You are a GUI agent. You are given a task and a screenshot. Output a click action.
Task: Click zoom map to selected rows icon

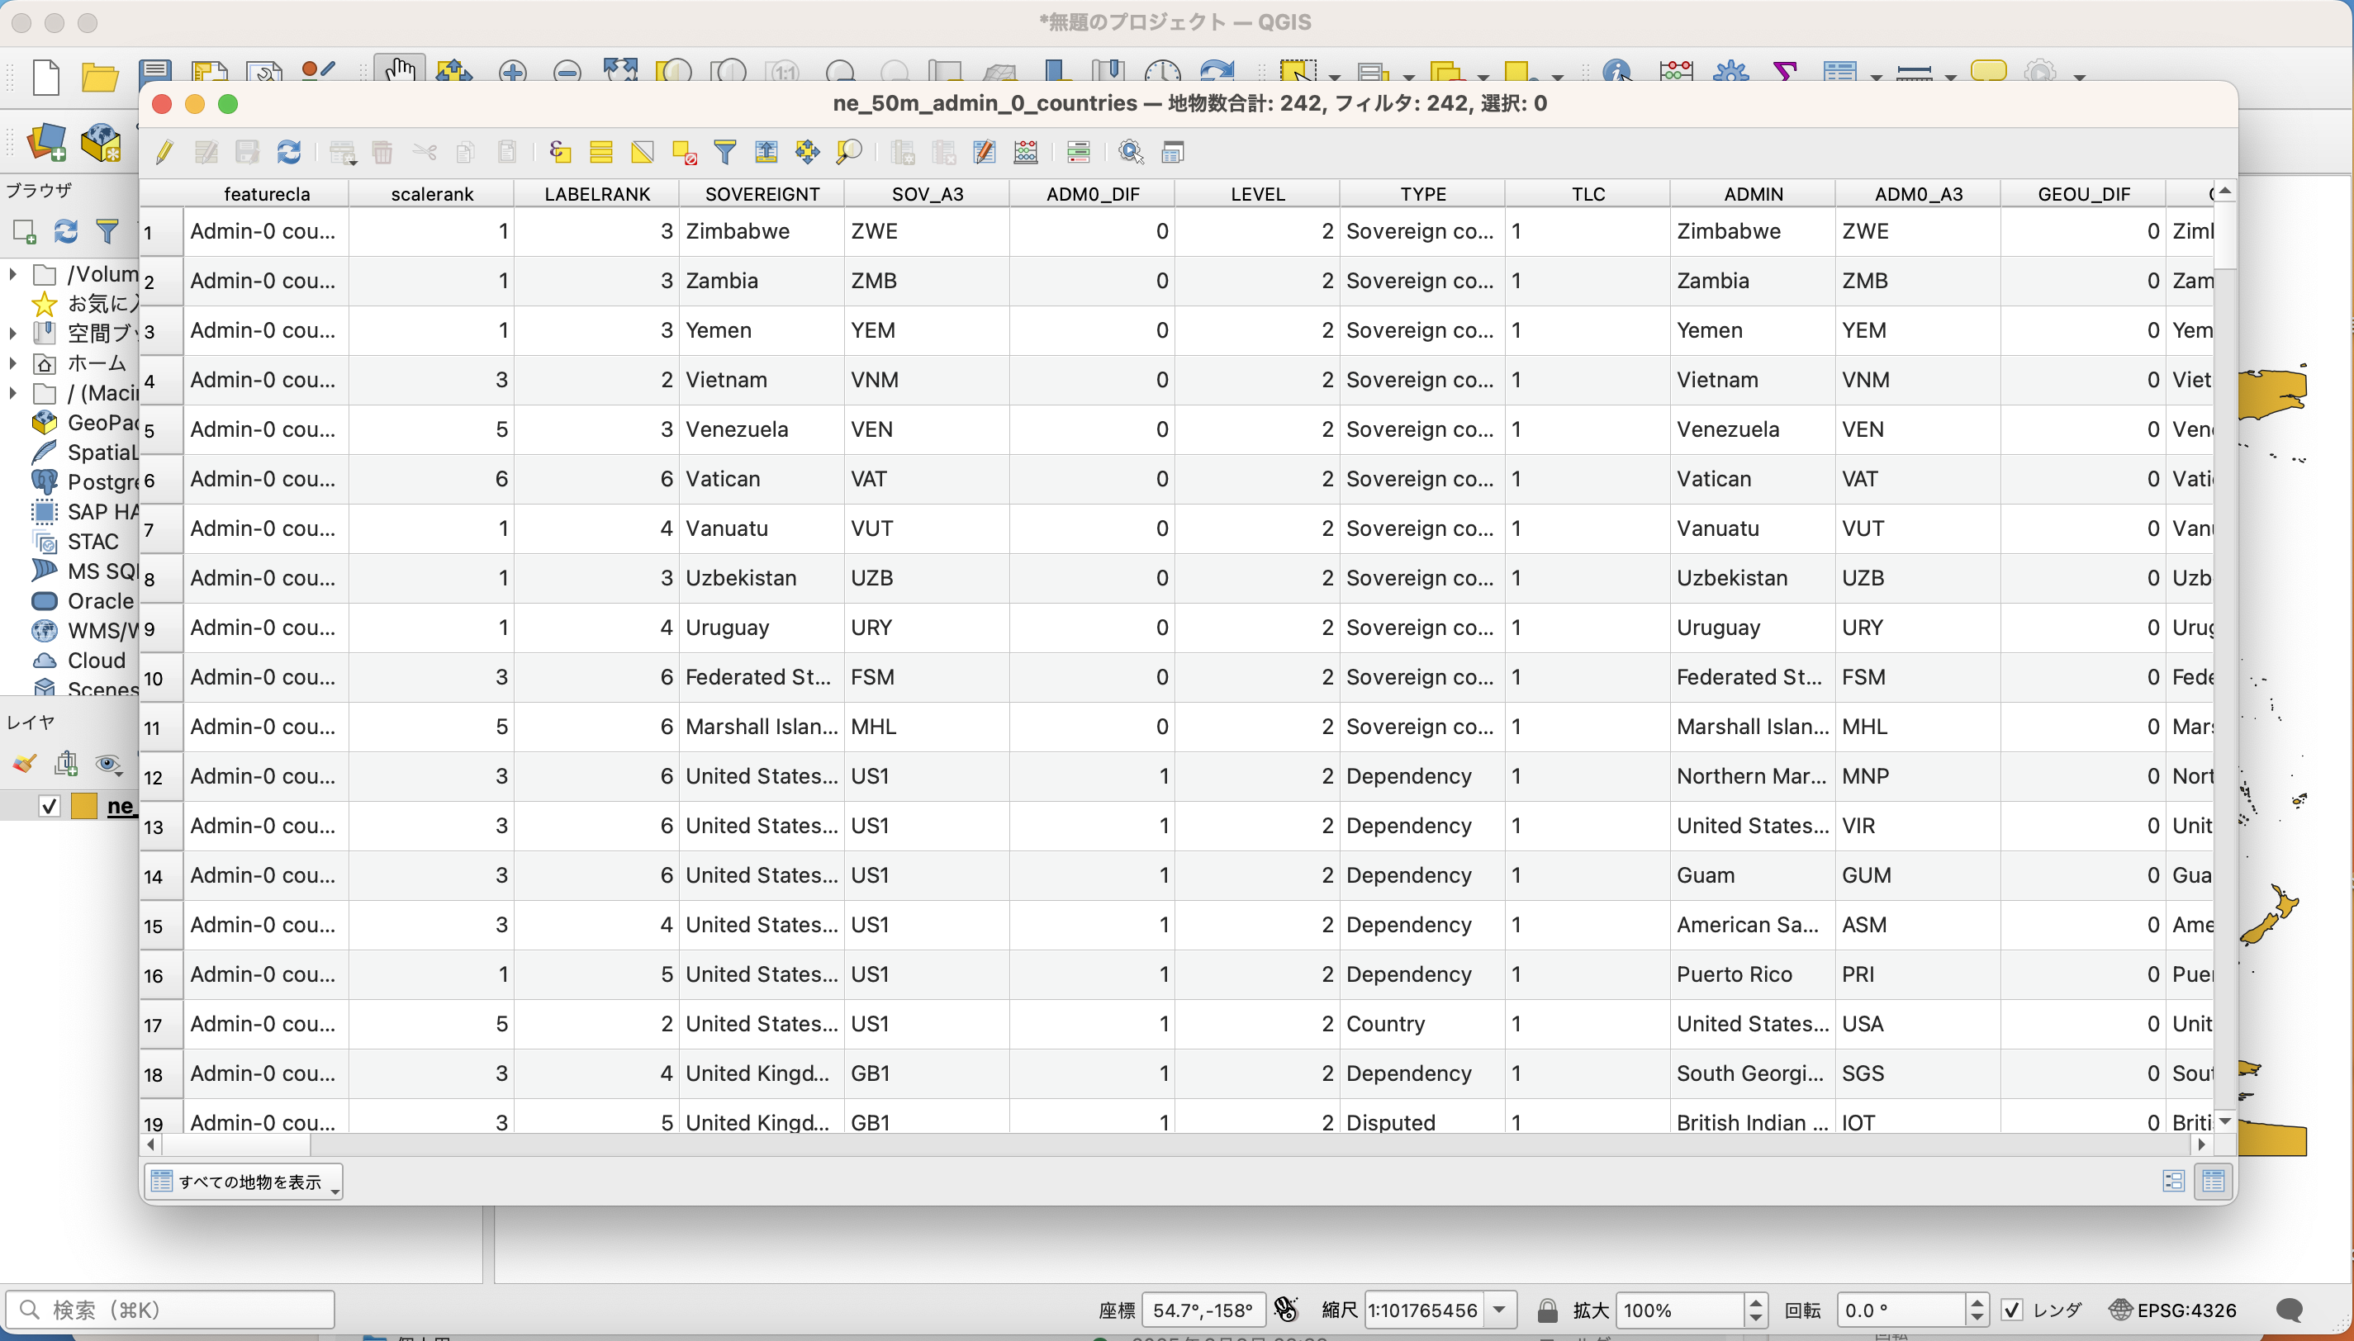849,152
